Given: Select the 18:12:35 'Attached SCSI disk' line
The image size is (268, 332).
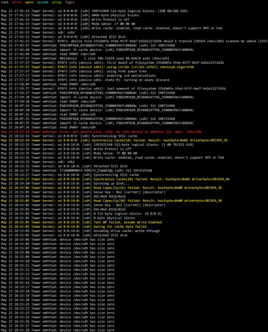Looking at the screenshot, I should [64, 166].
